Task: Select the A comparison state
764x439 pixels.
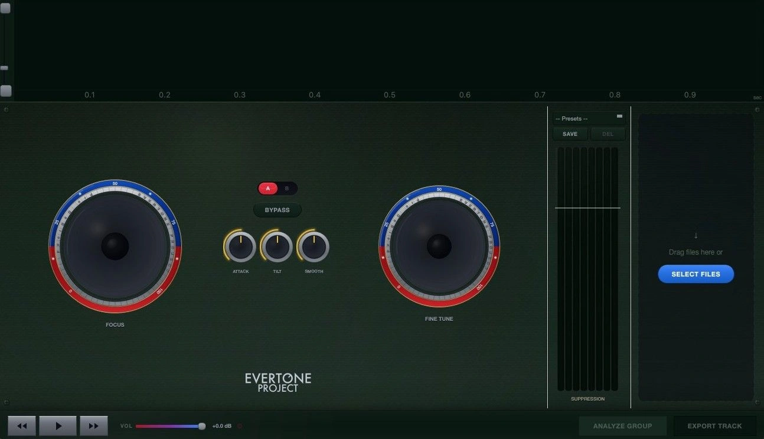Action: (x=268, y=188)
